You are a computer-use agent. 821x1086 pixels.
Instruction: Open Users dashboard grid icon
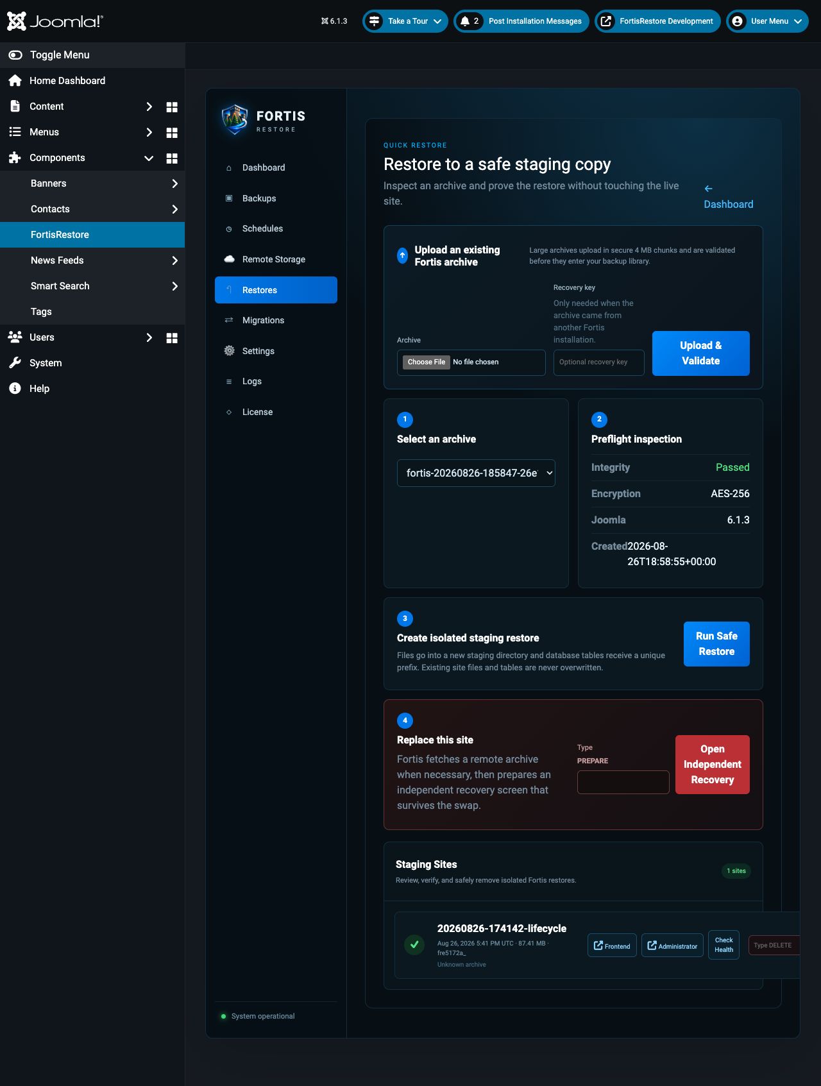tap(172, 338)
